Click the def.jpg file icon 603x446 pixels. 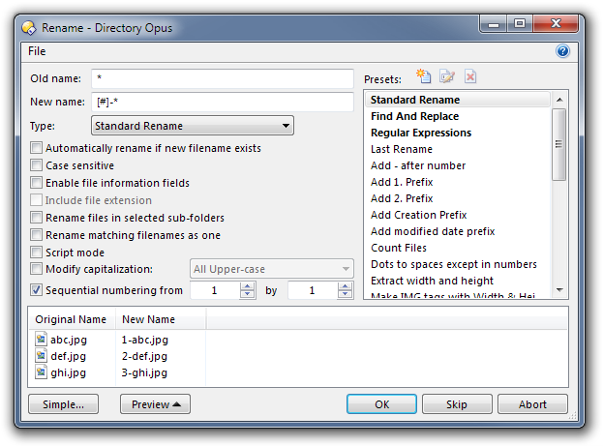(41, 356)
